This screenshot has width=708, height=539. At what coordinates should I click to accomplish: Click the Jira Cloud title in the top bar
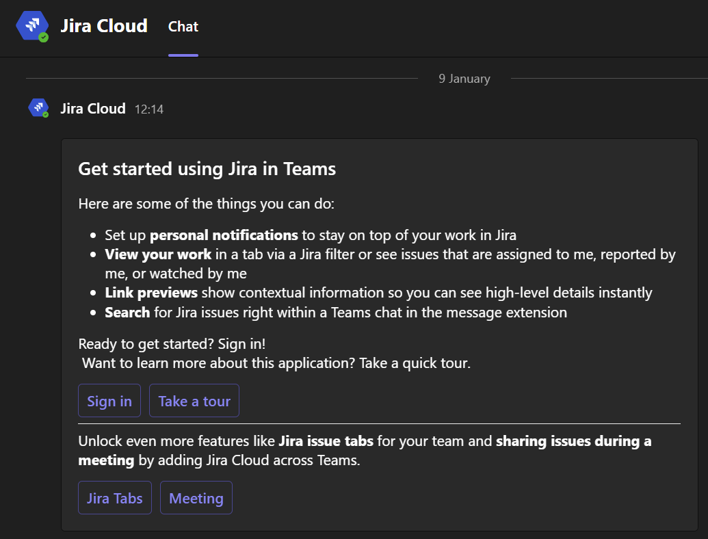tap(104, 26)
